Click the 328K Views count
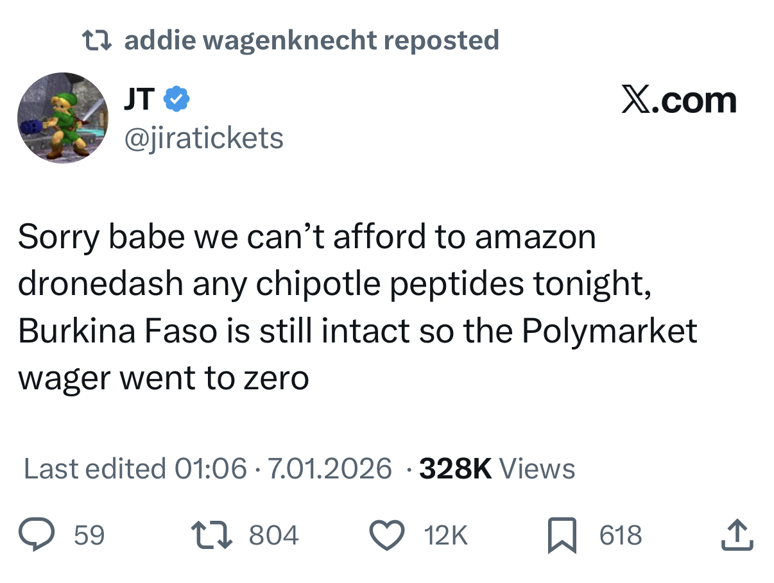 pos(497,469)
